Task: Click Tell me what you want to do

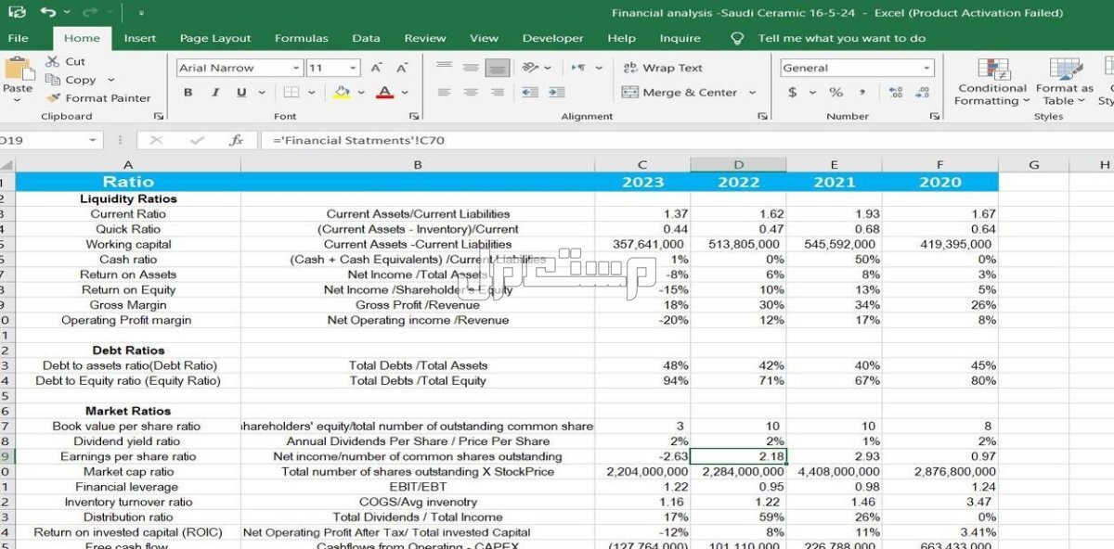Action: click(x=841, y=38)
